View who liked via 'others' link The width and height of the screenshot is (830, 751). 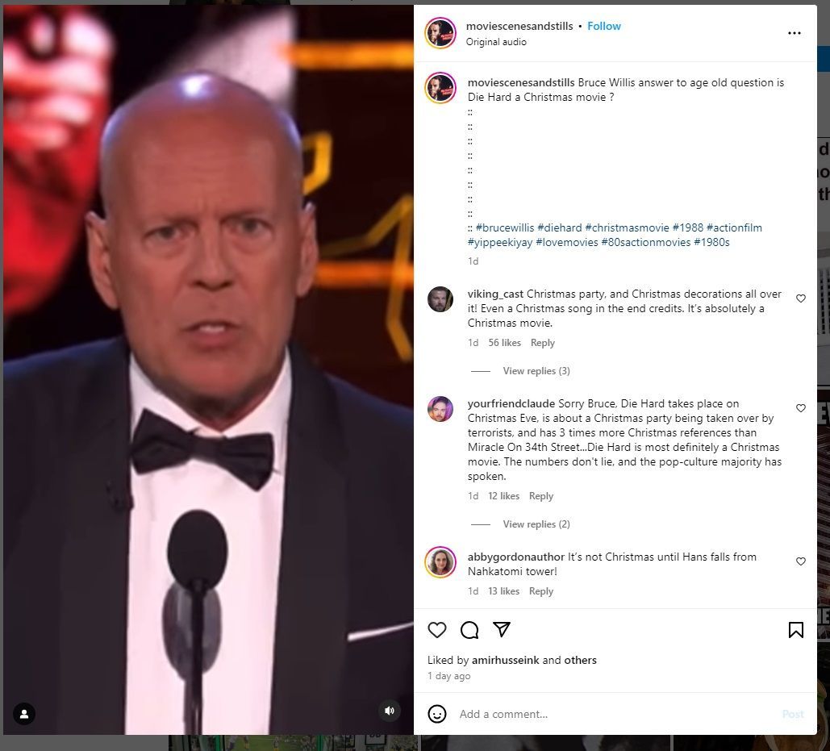point(580,660)
